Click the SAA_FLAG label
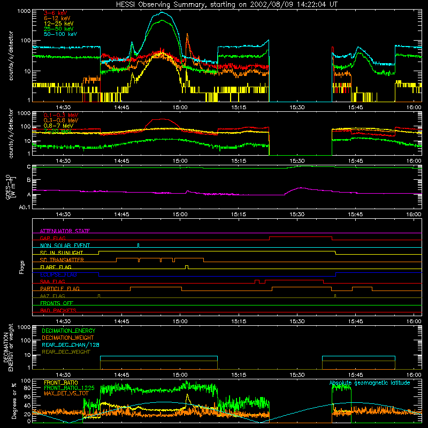Viewport: 428px width, 428px height. [52, 281]
